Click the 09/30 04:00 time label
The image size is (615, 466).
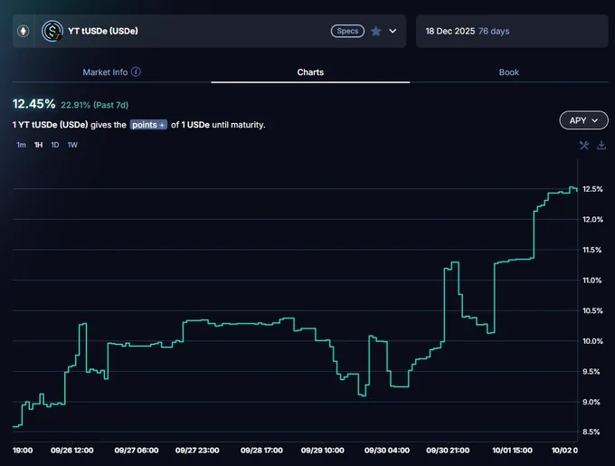point(387,451)
